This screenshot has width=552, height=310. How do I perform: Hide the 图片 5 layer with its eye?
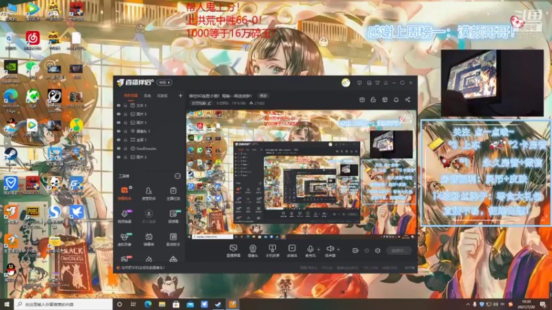119,114
